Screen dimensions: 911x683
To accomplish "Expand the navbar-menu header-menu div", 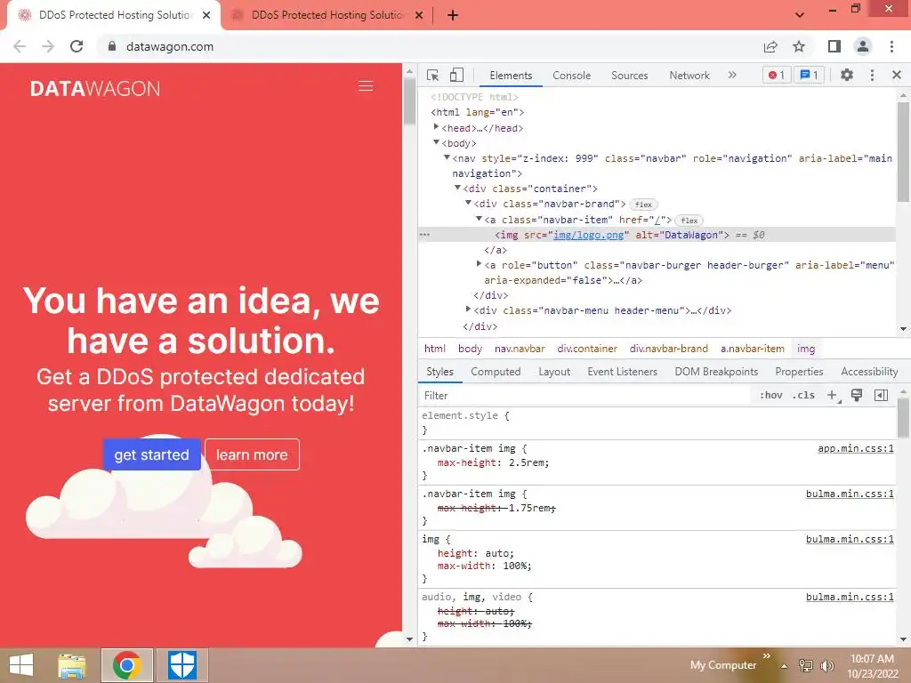I will 468,309.
